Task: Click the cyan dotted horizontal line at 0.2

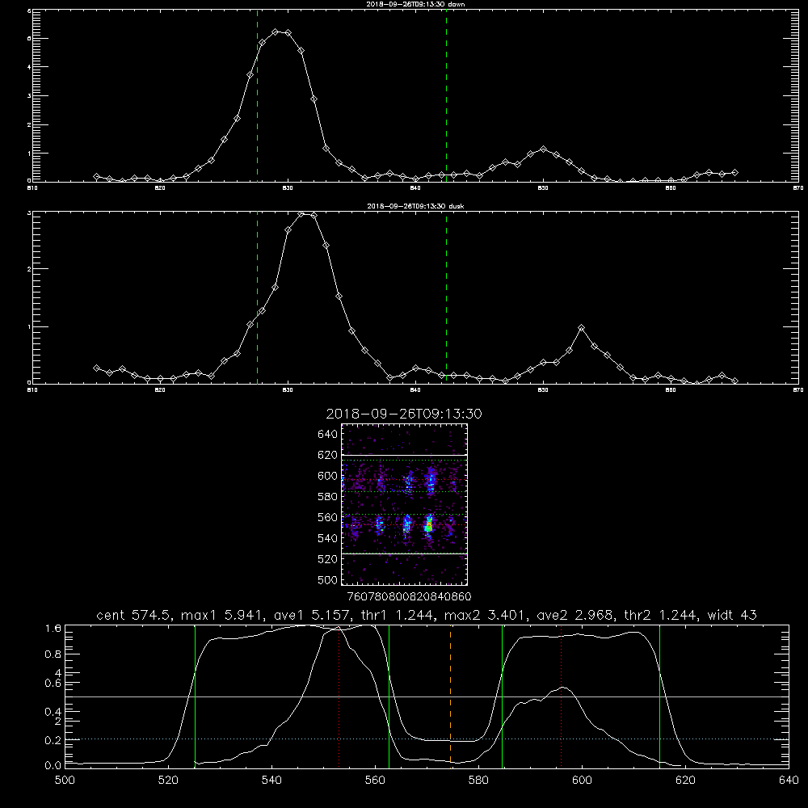Action: click(427, 739)
